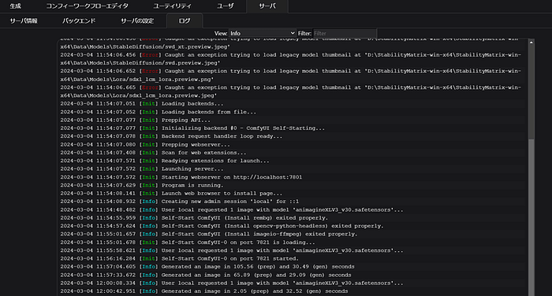Switch to the ユーザ tab
This screenshot has height=296, width=552.
point(225,6)
